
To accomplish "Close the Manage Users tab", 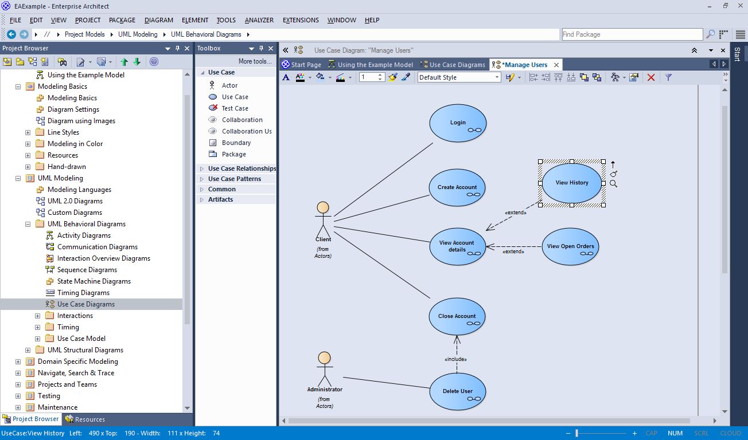I will click(555, 65).
